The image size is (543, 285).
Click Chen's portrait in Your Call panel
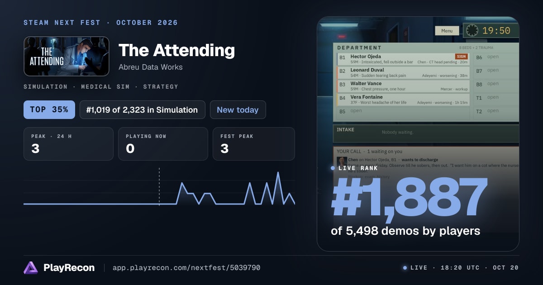(x=342, y=161)
